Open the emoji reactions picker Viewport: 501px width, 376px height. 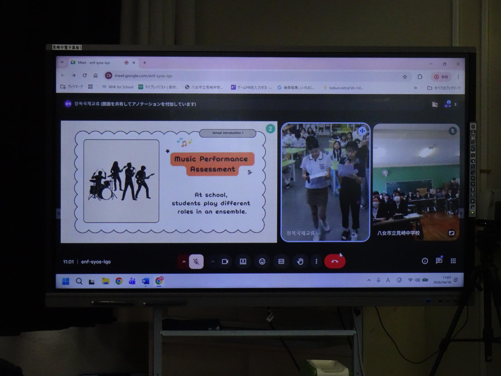point(262,261)
